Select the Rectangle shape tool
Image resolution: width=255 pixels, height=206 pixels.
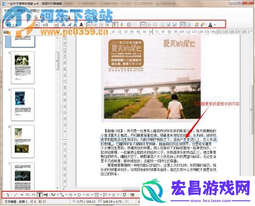coord(28,194)
